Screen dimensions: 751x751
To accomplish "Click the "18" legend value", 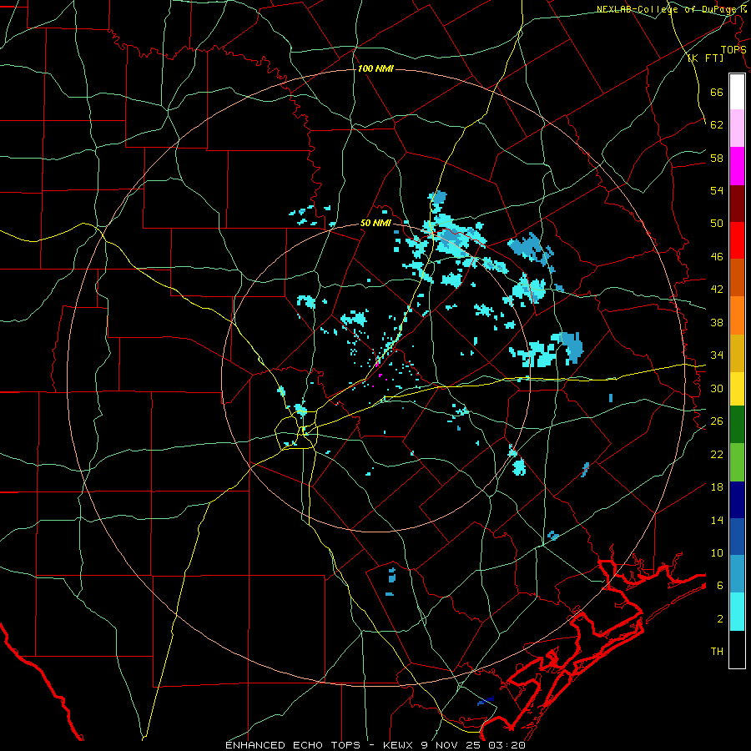I will pos(717,487).
